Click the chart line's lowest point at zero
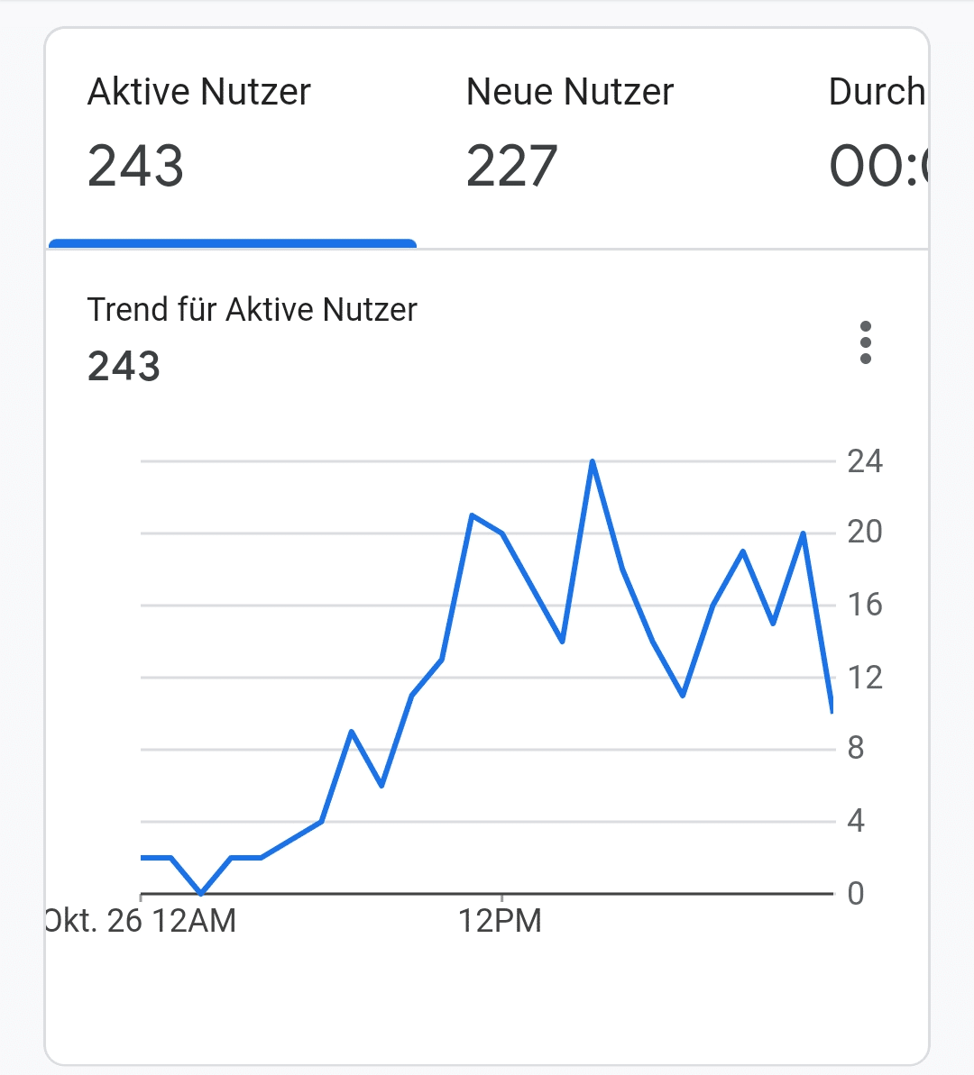 click(x=201, y=893)
